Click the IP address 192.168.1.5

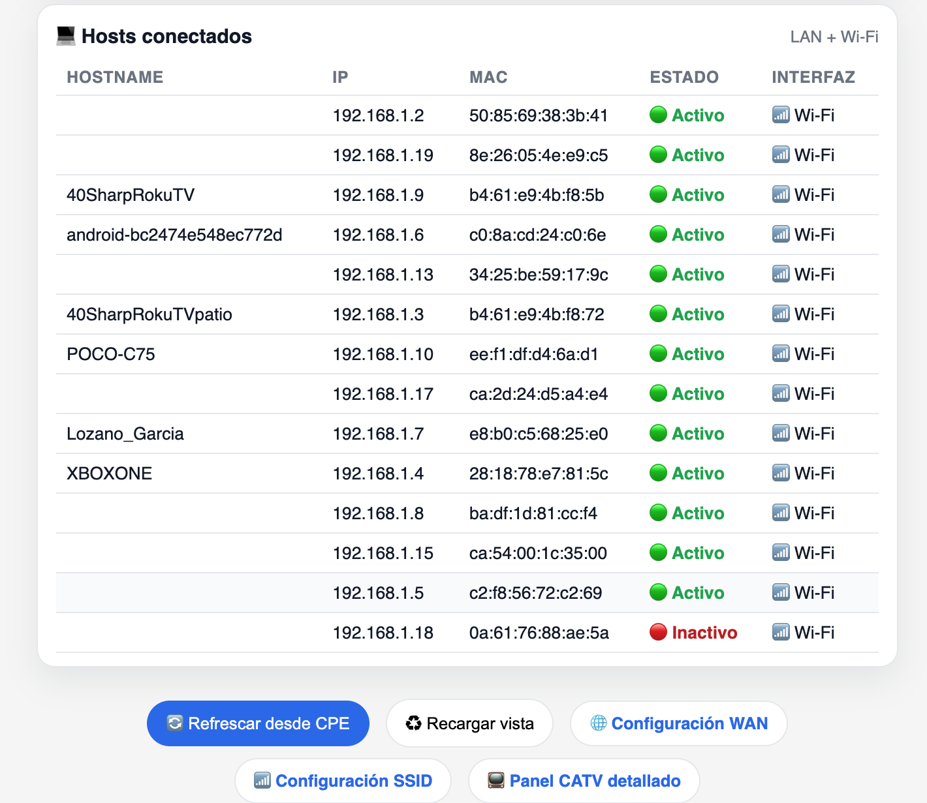pos(378,593)
